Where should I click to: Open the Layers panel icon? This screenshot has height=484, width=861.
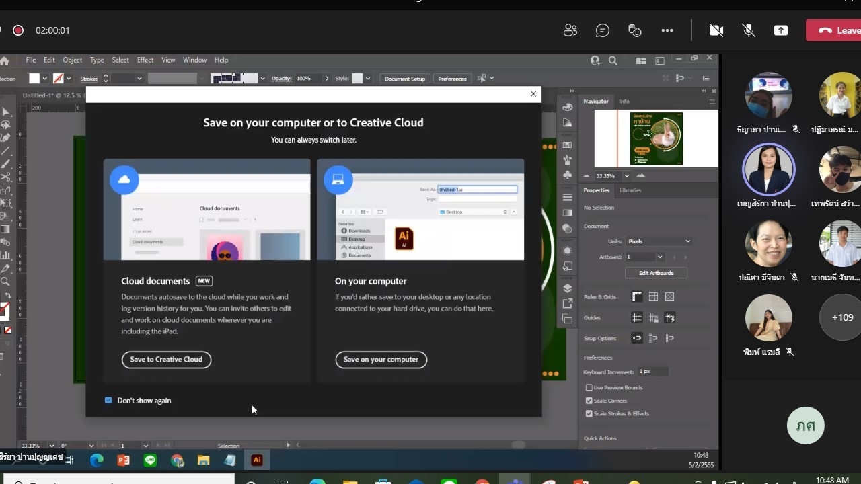click(568, 288)
